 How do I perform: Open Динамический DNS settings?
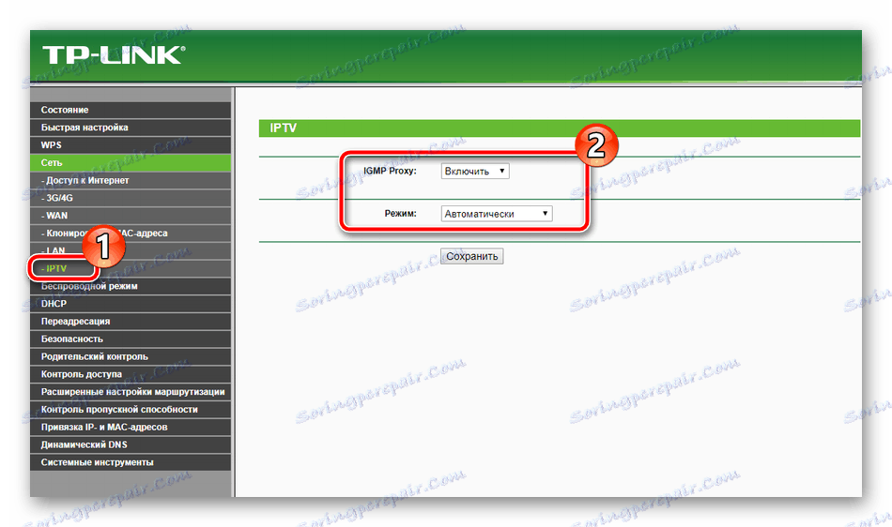[x=131, y=444]
